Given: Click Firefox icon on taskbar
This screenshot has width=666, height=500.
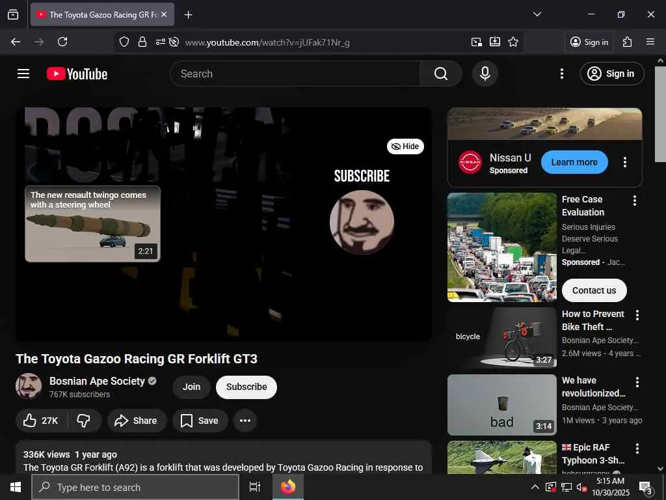Looking at the screenshot, I should point(288,487).
